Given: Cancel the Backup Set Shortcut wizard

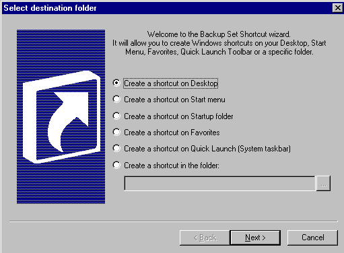Looking at the screenshot, I should (312, 238).
